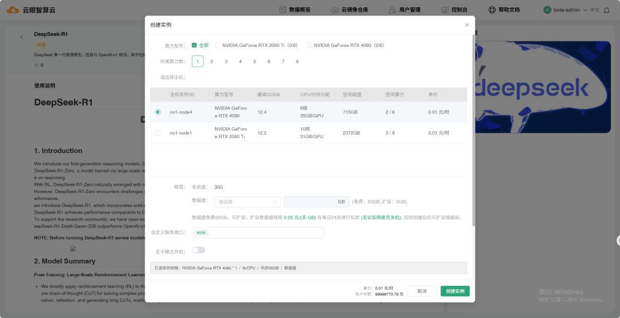This screenshot has width=620, height=318.
Task: Click the 控制台 monitor icon
Action: 445,10
